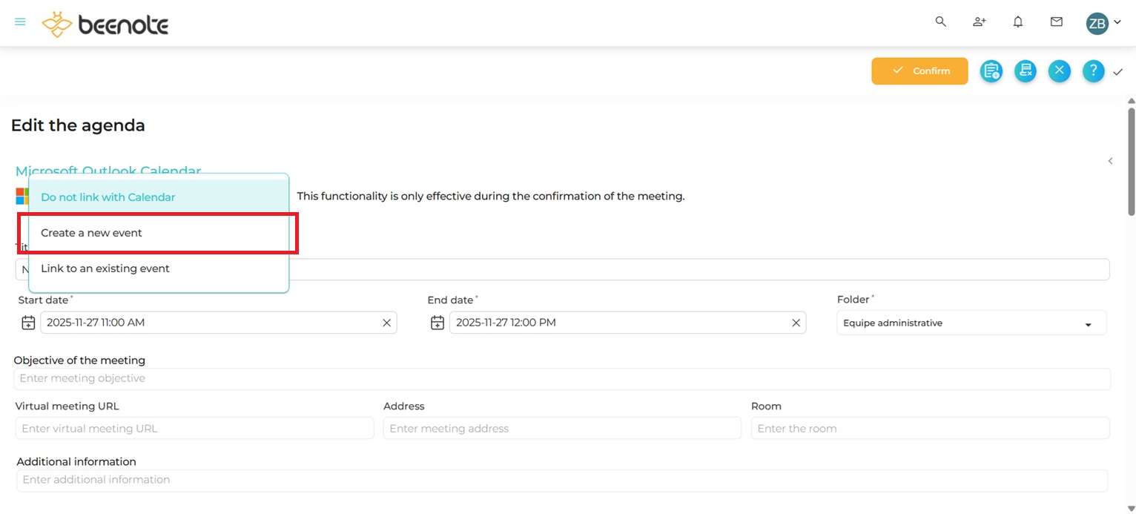The height and width of the screenshot is (514, 1136).
Task: Open help with the question mark icon
Action: (x=1093, y=71)
